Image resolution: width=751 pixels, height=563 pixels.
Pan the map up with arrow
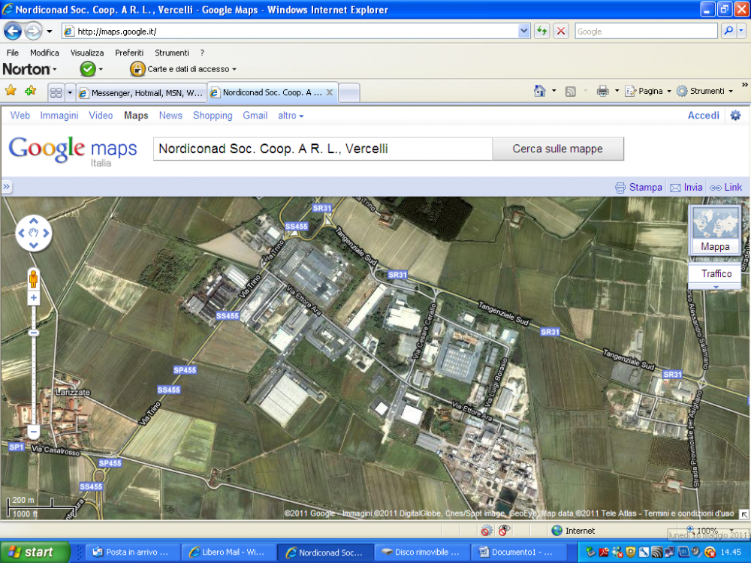(34, 221)
